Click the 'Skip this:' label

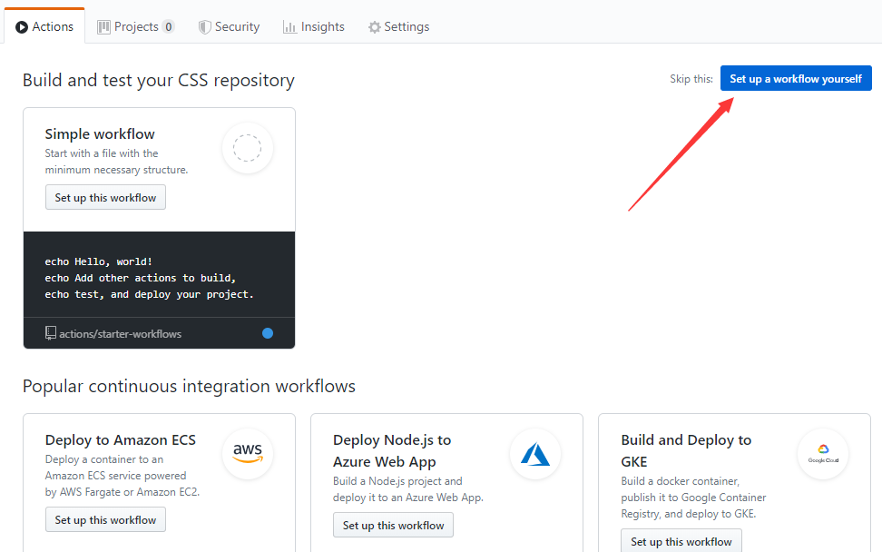point(691,79)
